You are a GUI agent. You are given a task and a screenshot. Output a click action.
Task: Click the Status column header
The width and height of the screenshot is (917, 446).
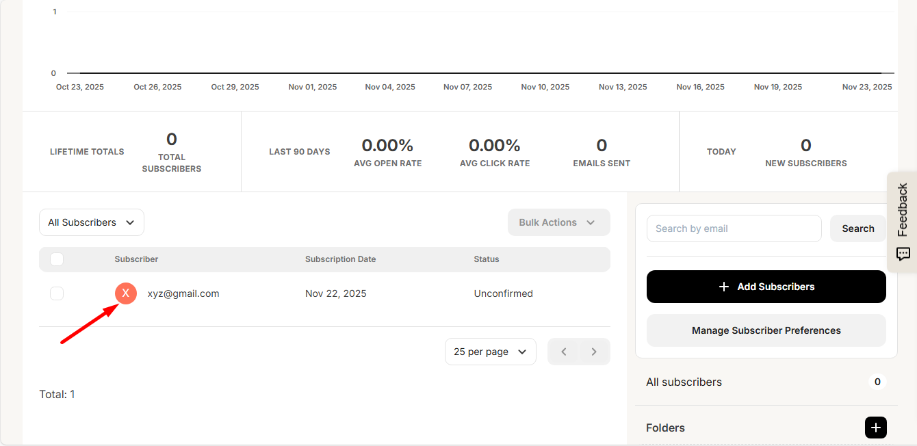point(486,259)
